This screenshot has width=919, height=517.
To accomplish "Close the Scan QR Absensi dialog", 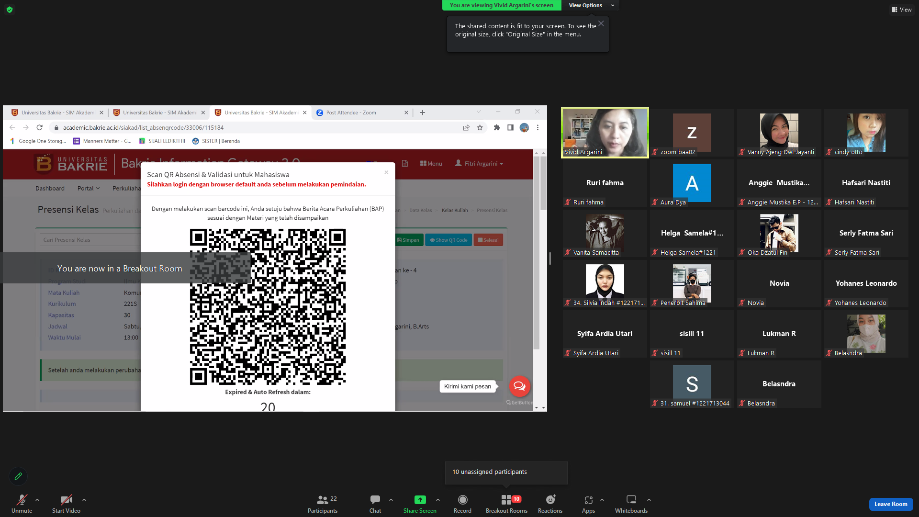I will click(386, 172).
